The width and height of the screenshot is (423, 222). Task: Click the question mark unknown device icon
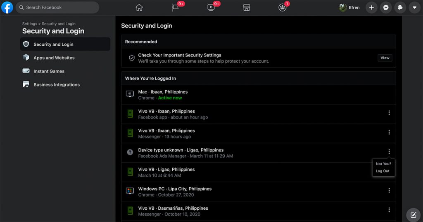tap(130, 152)
